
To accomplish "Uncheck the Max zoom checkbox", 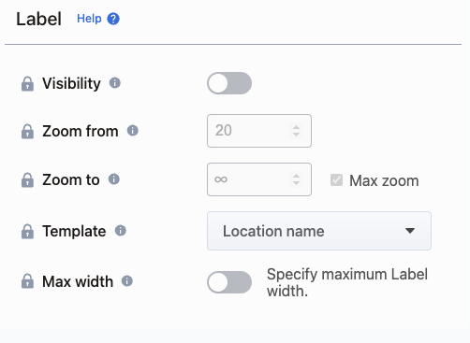I will [x=336, y=180].
